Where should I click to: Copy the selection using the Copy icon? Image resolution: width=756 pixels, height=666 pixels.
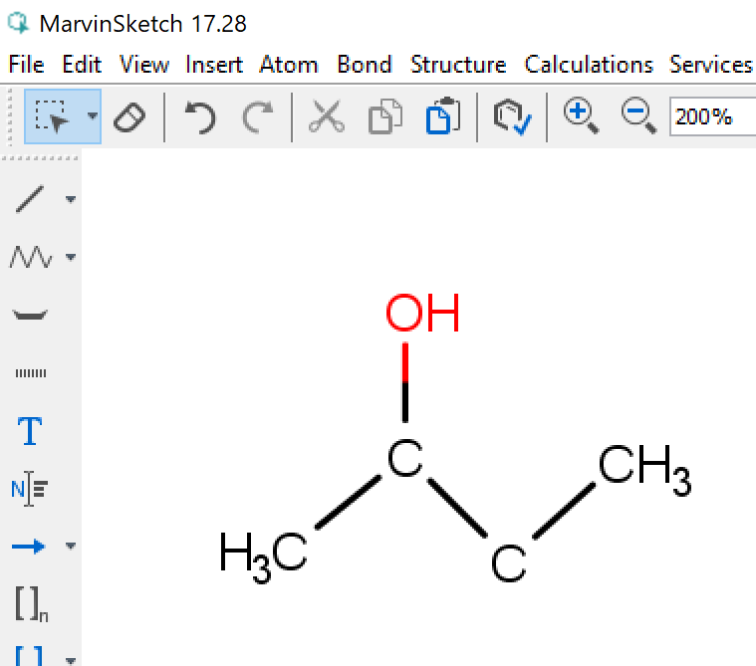[x=383, y=116]
